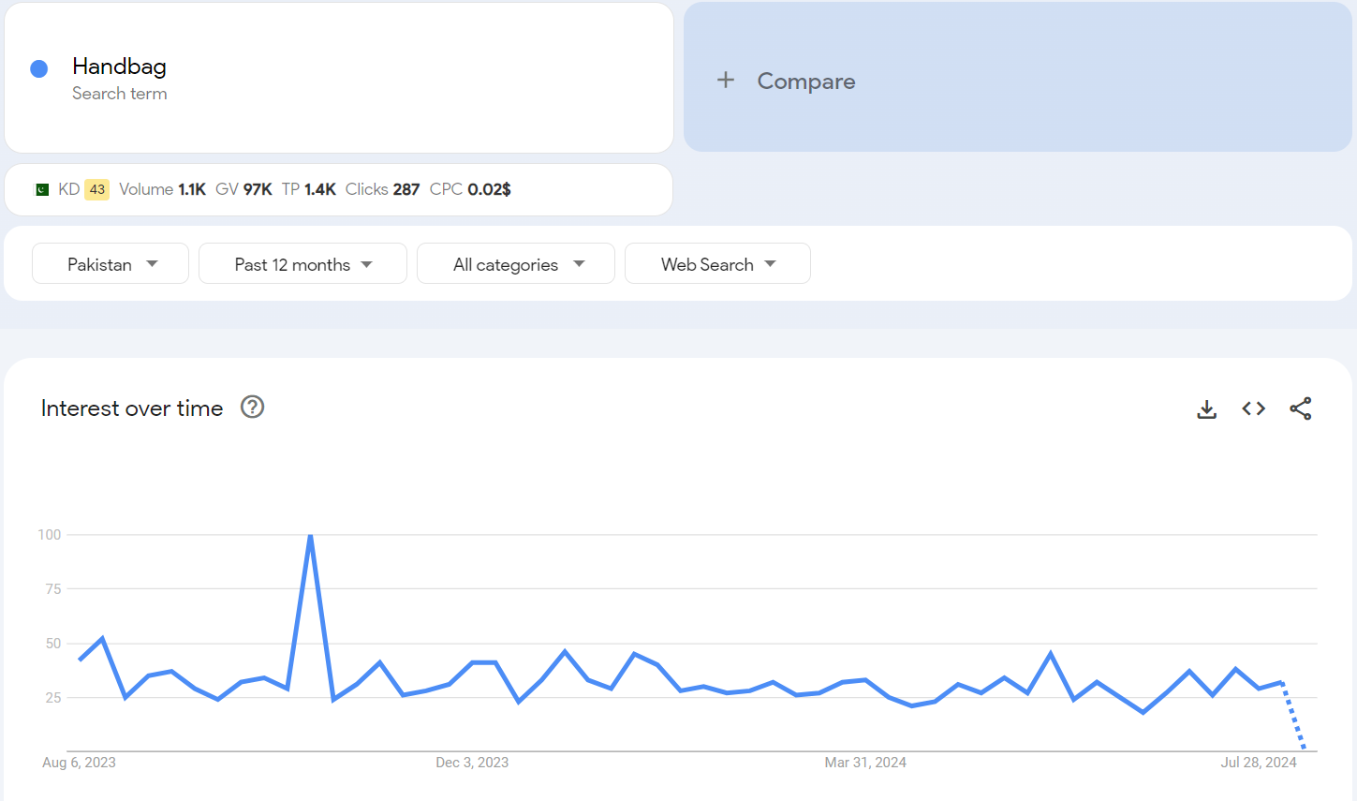Click the Volume 1.1K metric
This screenshot has height=801, width=1357.
(162, 189)
